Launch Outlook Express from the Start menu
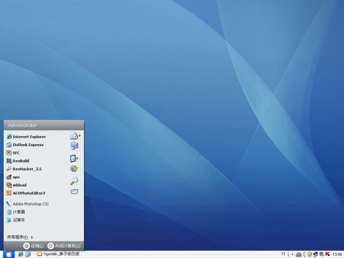Image resolution: width=344 pixels, height=258 pixels. pyautogui.click(x=25, y=145)
